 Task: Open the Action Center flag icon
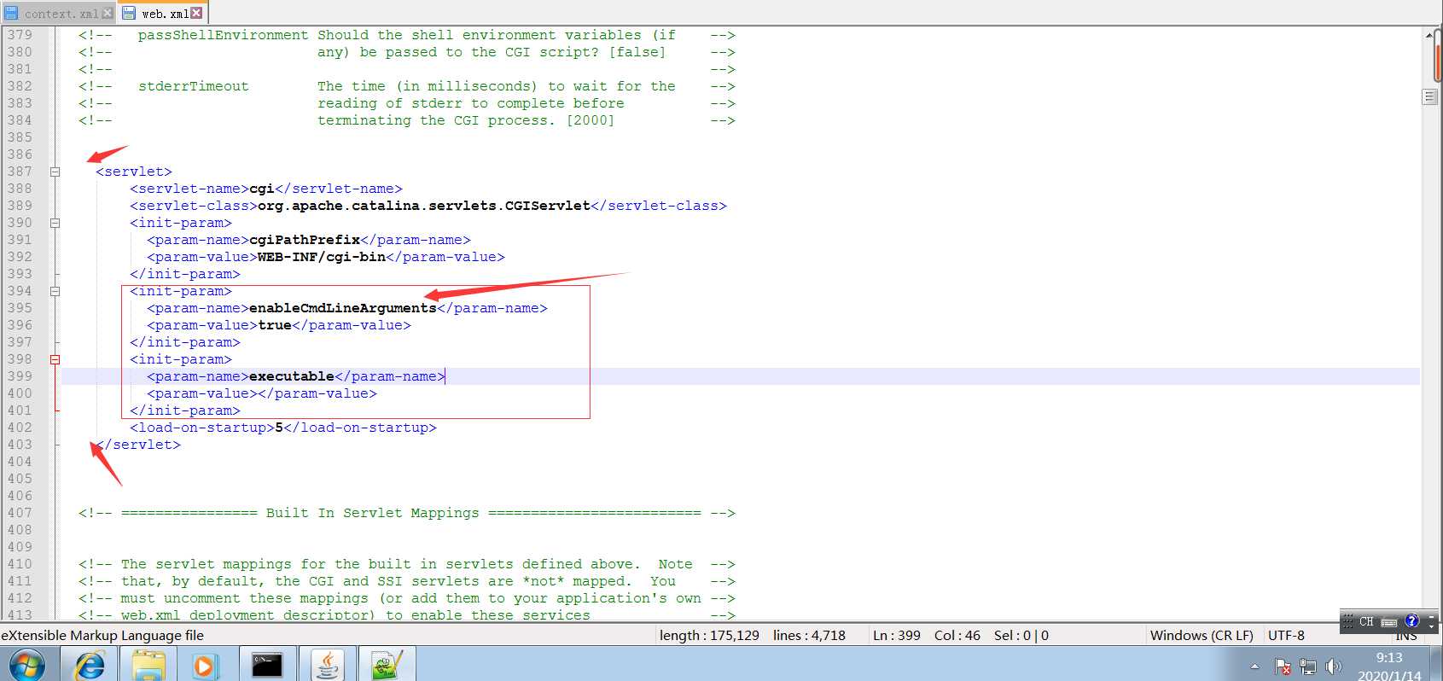pyautogui.click(x=1282, y=666)
